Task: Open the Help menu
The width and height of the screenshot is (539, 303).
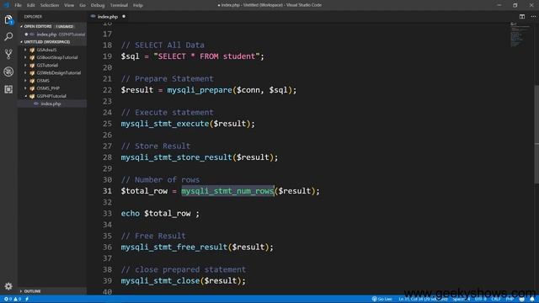Action: point(138,5)
